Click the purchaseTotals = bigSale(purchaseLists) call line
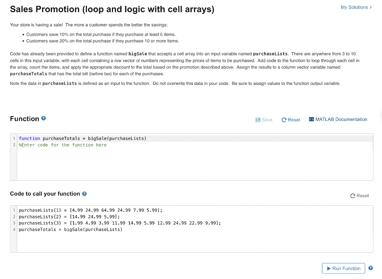Viewport: 382px width, 279px height. coord(71,230)
